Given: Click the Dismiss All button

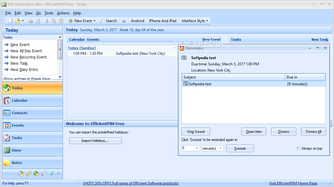Looking at the screenshot, I should 313,132.
